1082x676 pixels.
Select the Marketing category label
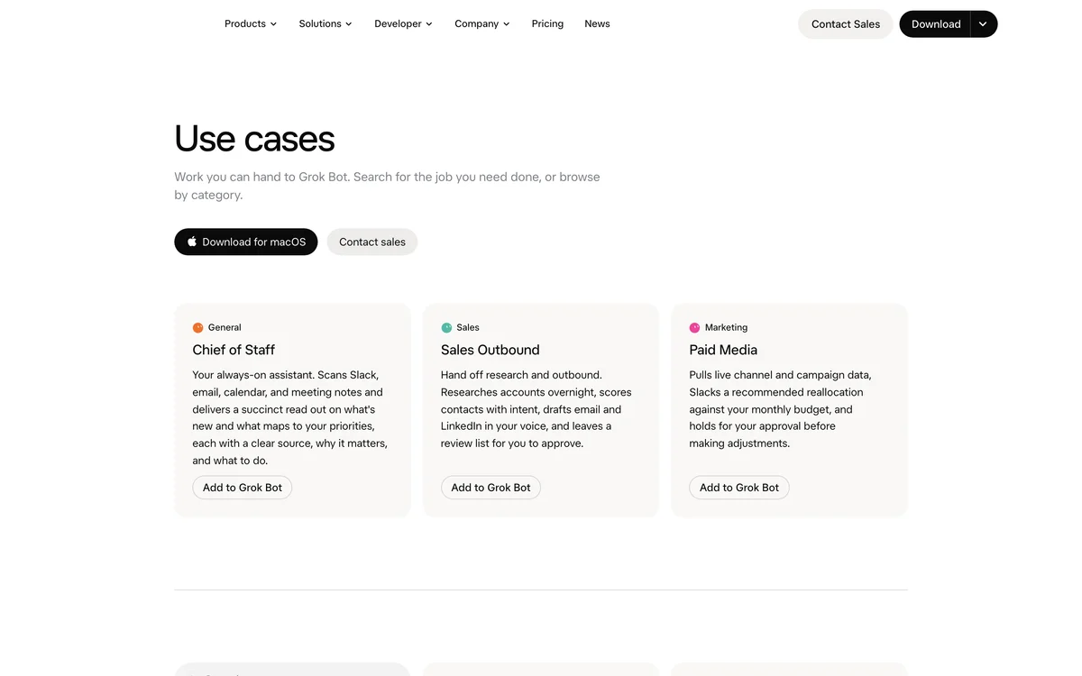pyautogui.click(x=726, y=327)
